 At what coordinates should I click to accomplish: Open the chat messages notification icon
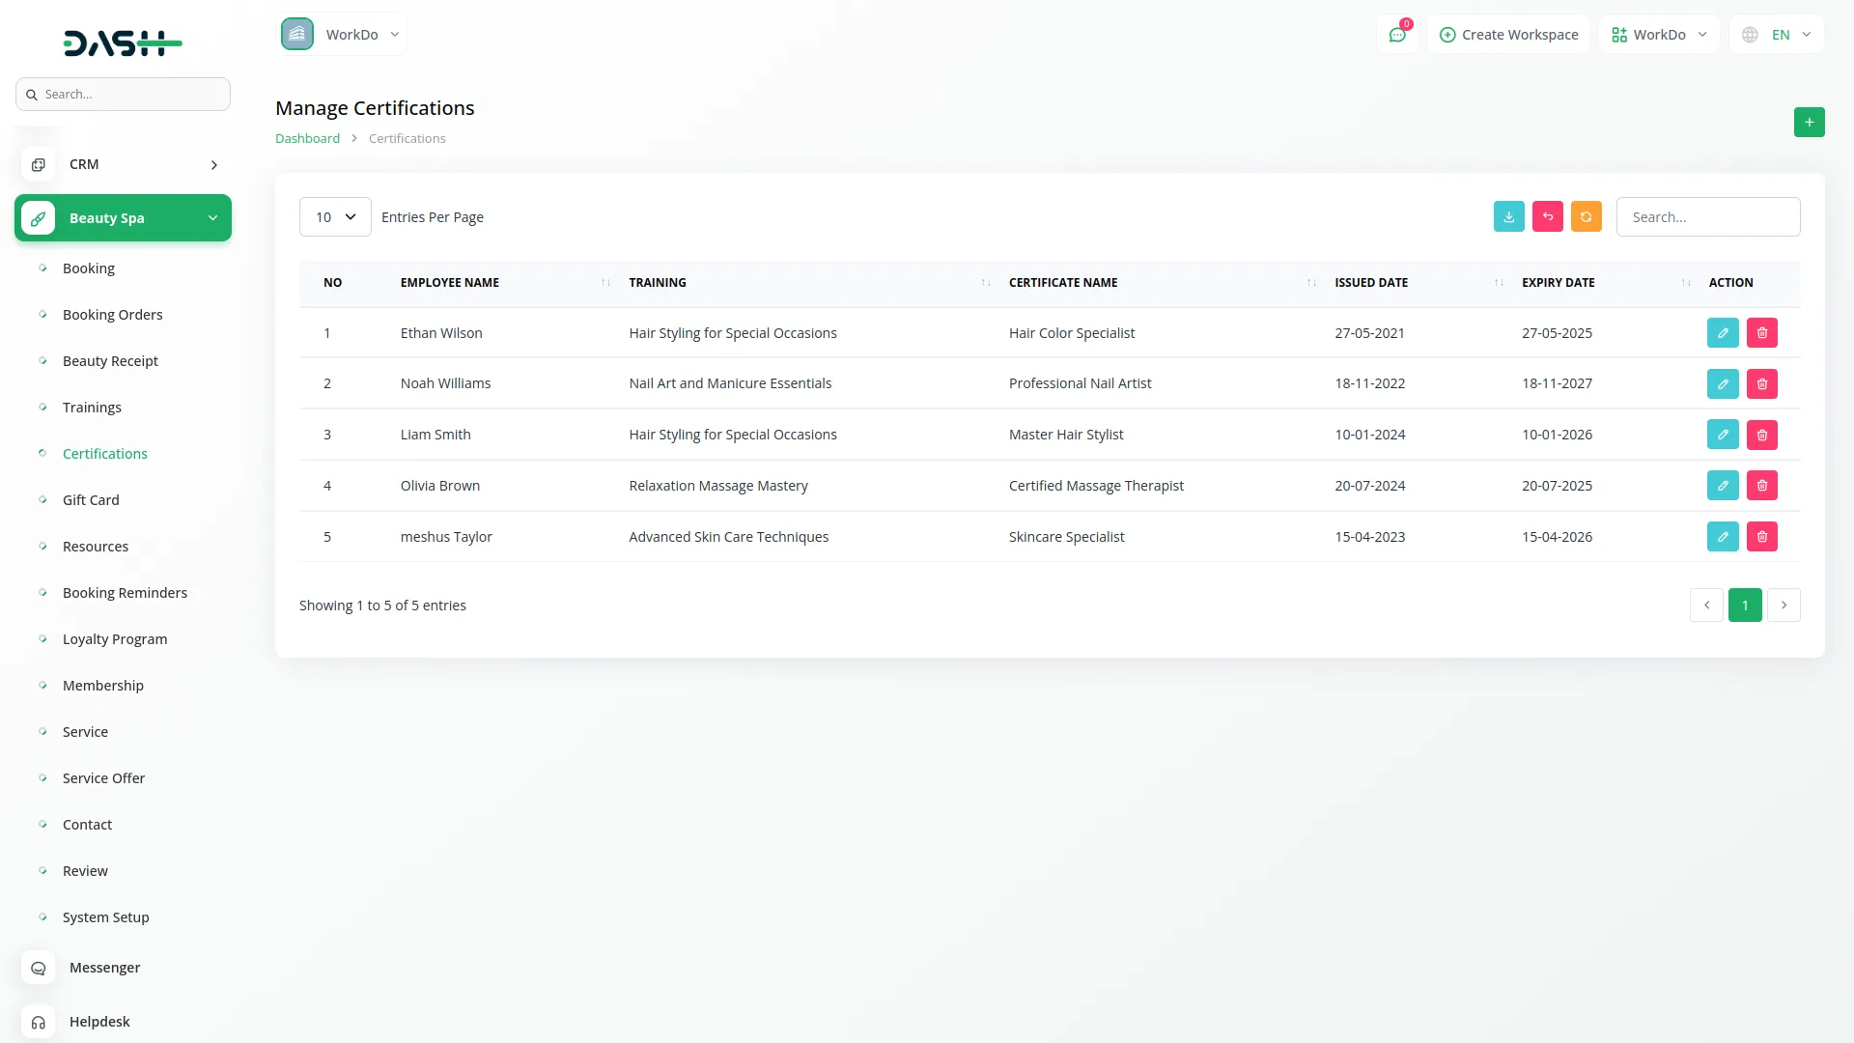[1396, 35]
